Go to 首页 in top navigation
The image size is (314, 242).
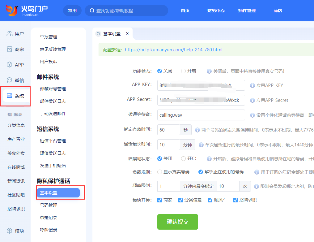pos(185,11)
